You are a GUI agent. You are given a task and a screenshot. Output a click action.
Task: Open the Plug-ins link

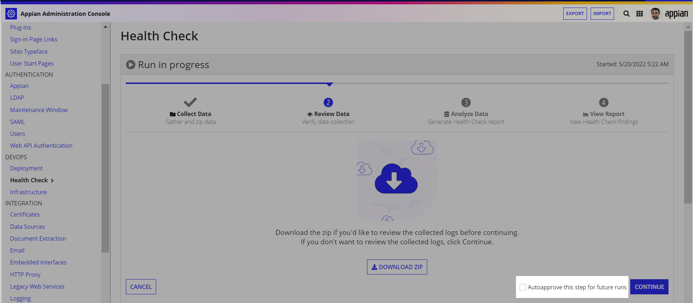point(21,27)
